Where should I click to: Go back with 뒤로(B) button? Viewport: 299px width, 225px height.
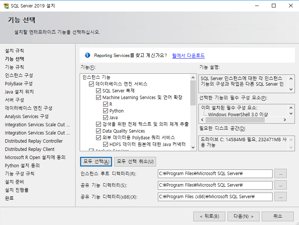click(209, 216)
